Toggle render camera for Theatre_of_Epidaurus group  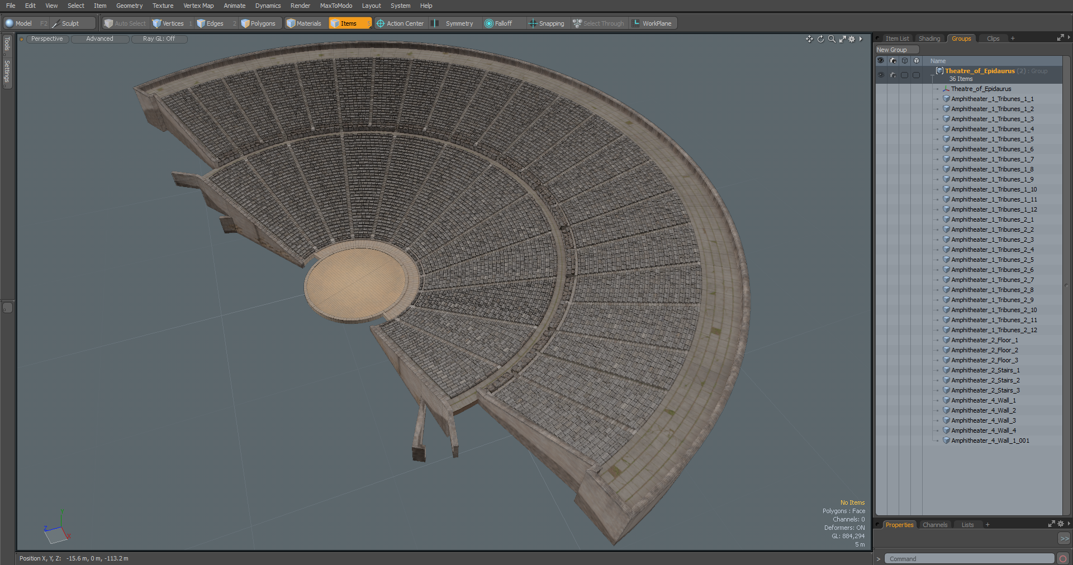coord(892,75)
